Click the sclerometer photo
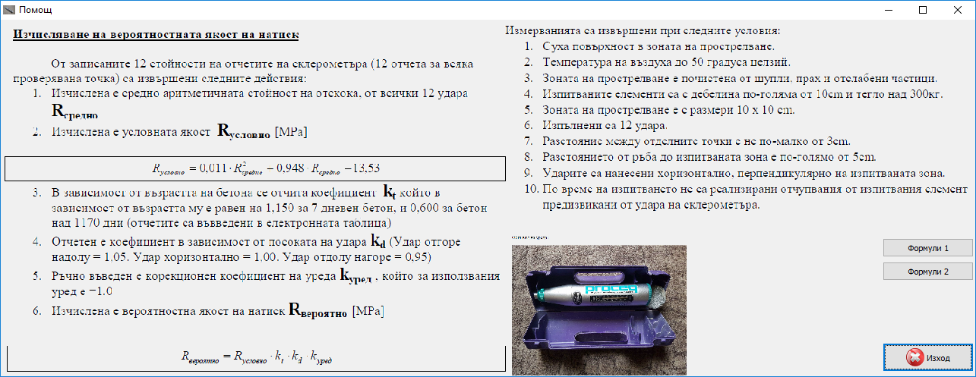Image resolution: width=976 pixels, height=377 pixels. tap(599, 309)
